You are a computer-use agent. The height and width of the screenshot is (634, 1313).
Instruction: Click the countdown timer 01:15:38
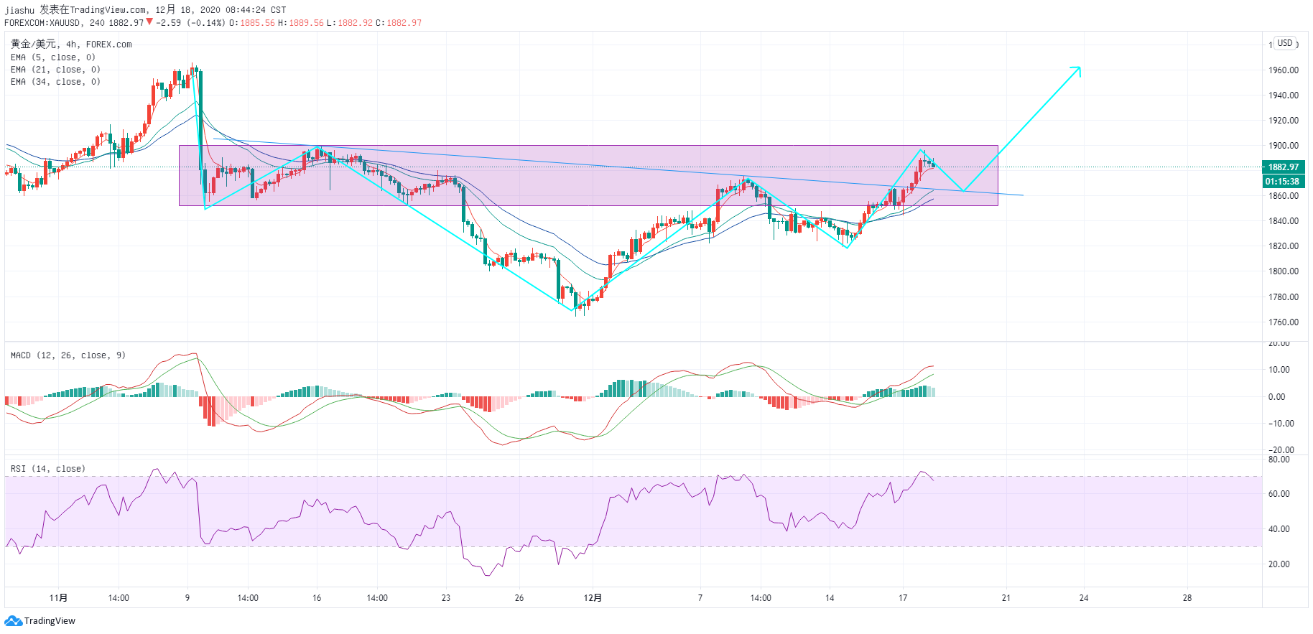[x=1284, y=182]
